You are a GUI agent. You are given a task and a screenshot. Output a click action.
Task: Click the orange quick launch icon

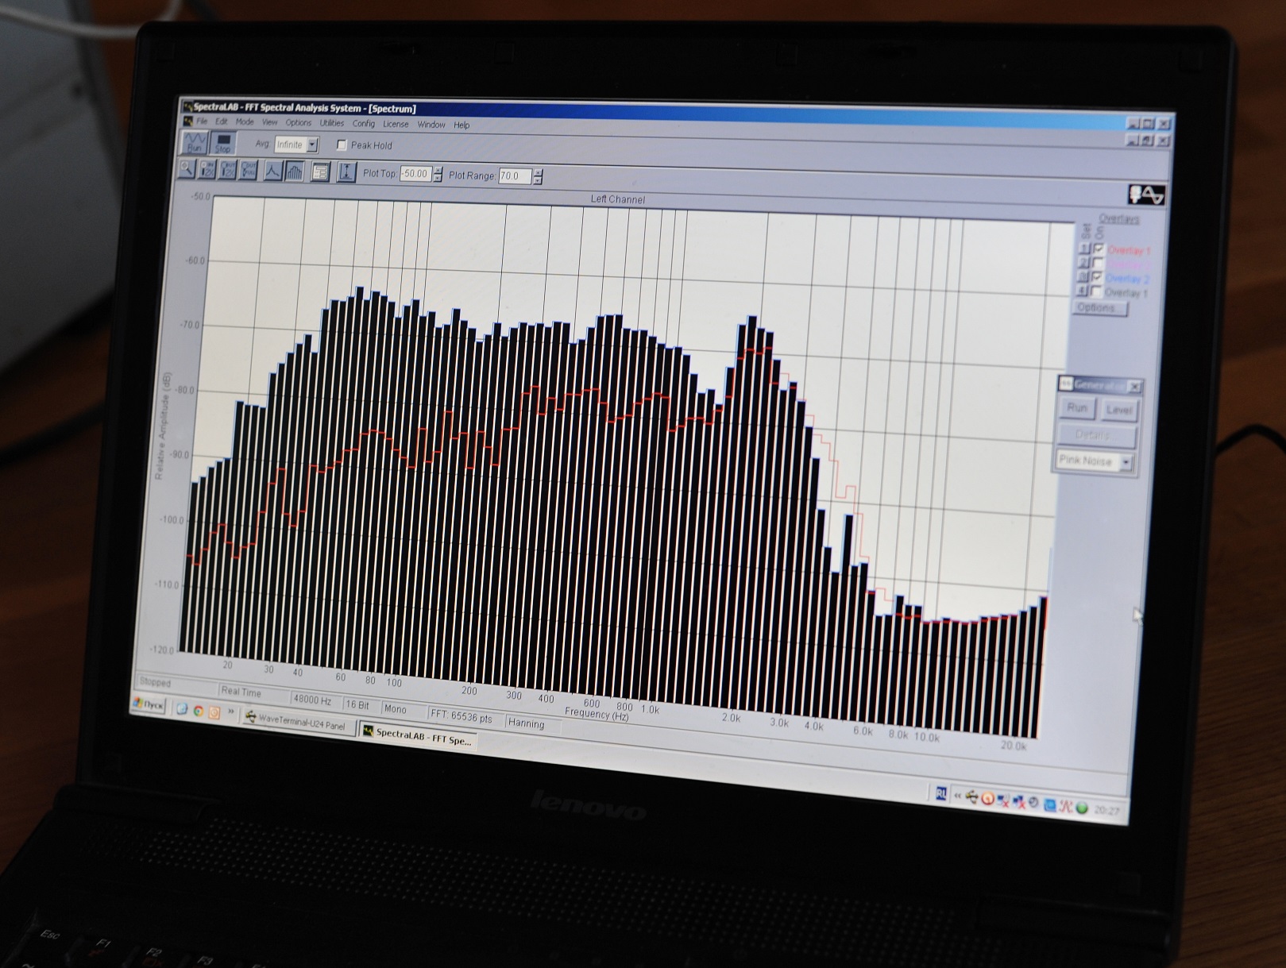pyautogui.click(x=214, y=713)
